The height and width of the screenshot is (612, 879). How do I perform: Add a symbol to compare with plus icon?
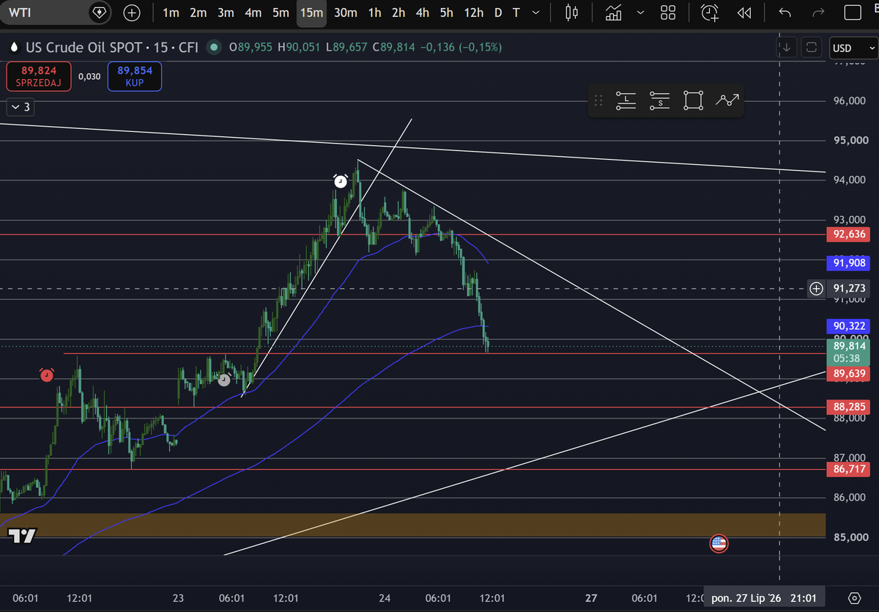[x=132, y=12]
